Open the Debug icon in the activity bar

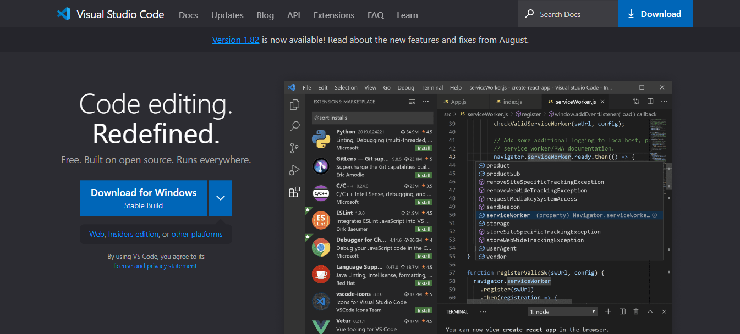click(294, 169)
